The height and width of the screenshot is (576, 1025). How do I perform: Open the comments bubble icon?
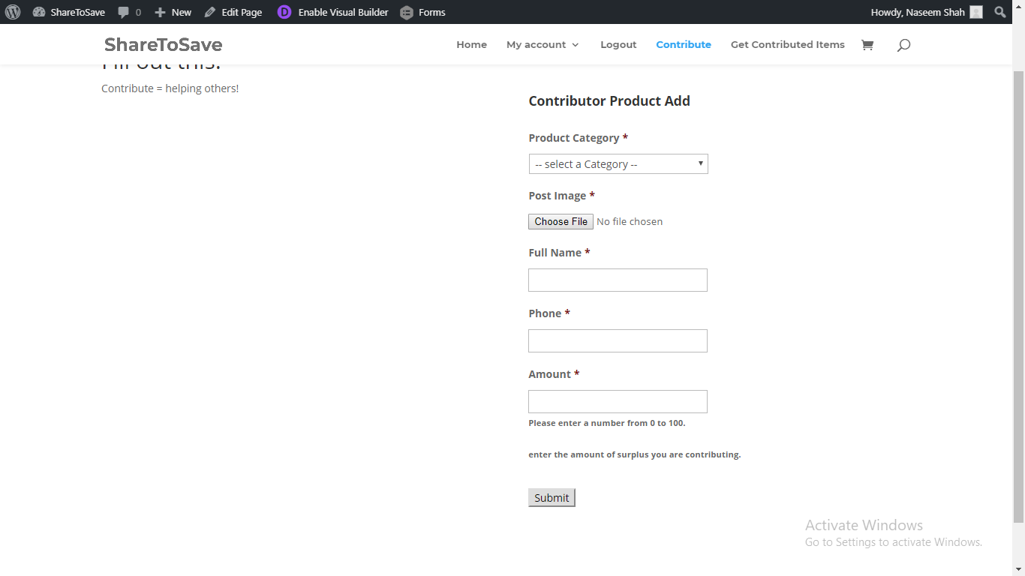124,13
